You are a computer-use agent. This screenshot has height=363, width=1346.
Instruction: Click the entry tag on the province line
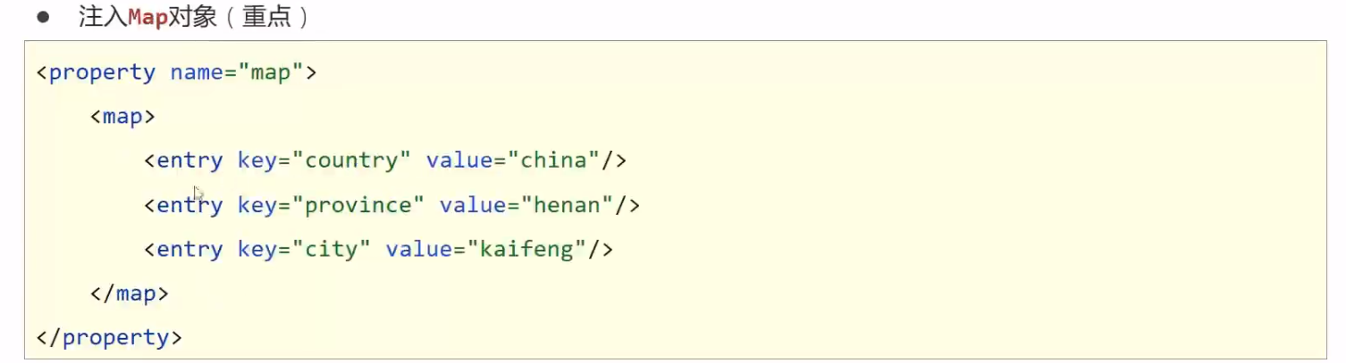189,205
